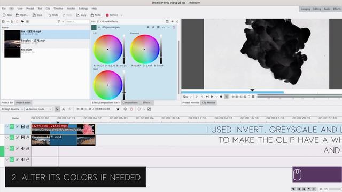The image size is (342, 192).
Task: Open the Render button dropdown arrow
Action: click(121, 15)
